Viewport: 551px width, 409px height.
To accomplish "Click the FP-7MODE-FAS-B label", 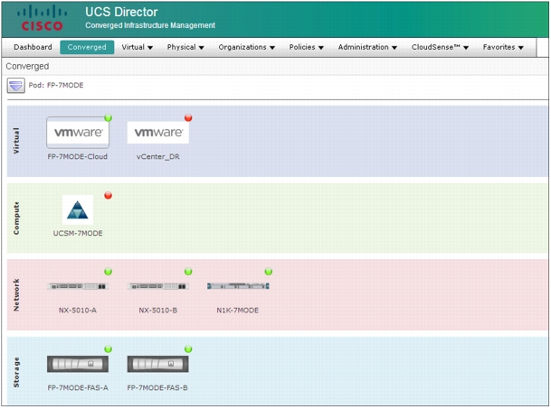I will tap(157, 388).
